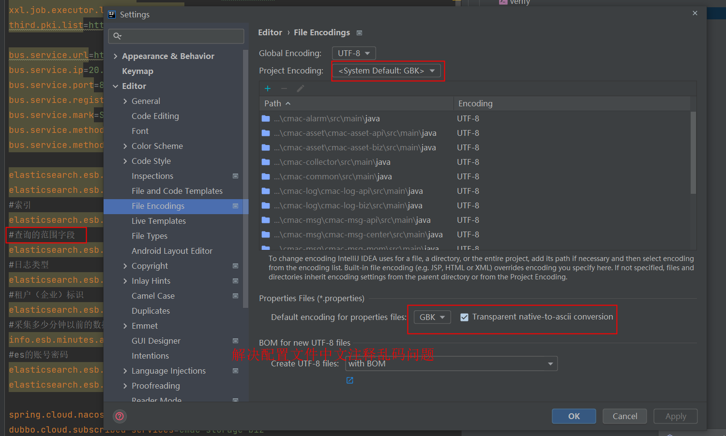Viewport: 726px width, 436px height.
Task: Select Live Templates page
Action: point(159,221)
